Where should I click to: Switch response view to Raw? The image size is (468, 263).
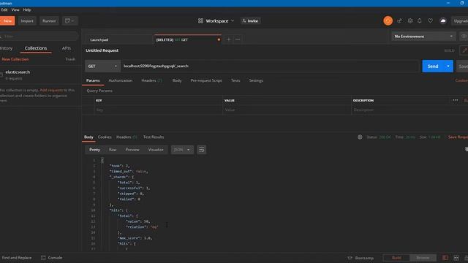coord(113,150)
